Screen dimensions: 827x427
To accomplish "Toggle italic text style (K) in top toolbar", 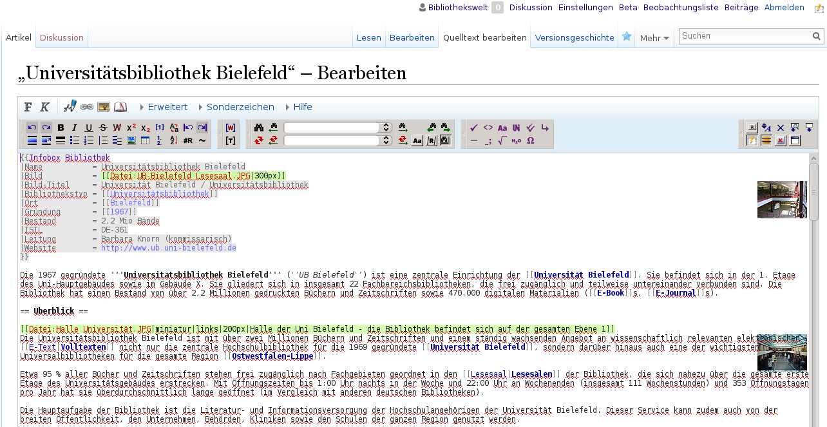I will click(44, 107).
